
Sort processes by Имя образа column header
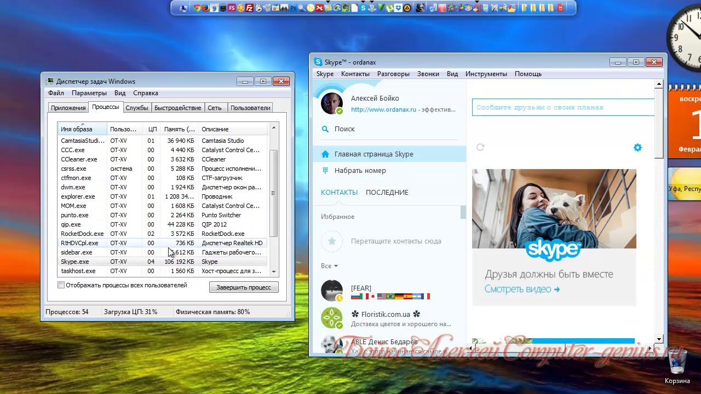(x=82, y=129)
